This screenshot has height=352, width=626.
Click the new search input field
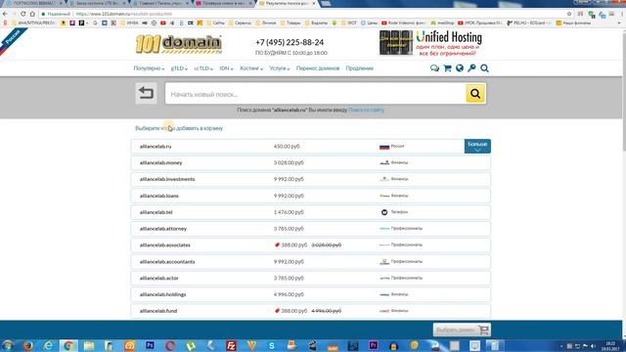(315, 94)
